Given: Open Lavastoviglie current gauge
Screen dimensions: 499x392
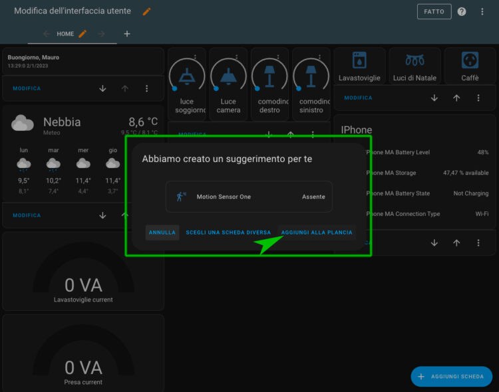Looking at the screenshot, I should tap(83, 272).
